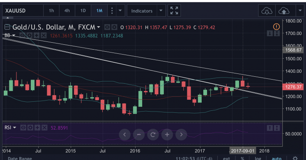Move main chart pane down with the arrow
The width and height of the screenshot is (306, 160).
(270, 34)
